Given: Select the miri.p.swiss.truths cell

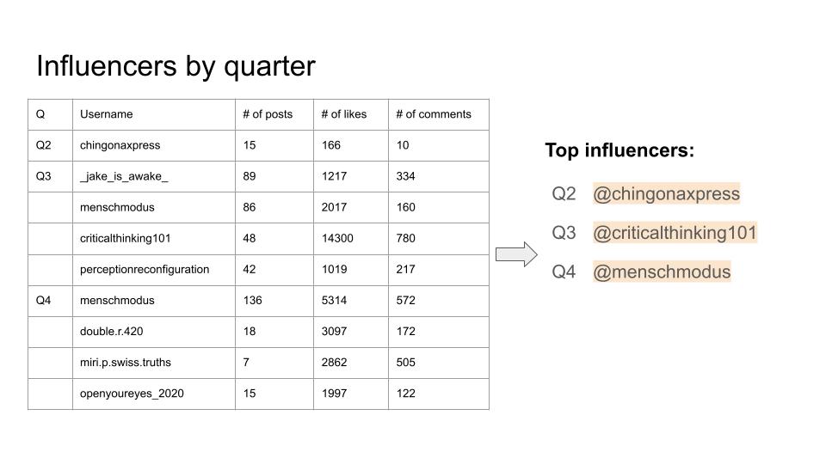Looking at the screenshot, I should click(x=153, y=362).
